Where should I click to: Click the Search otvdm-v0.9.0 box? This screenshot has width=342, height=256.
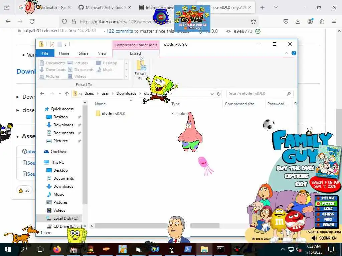(x=260, y=94)
